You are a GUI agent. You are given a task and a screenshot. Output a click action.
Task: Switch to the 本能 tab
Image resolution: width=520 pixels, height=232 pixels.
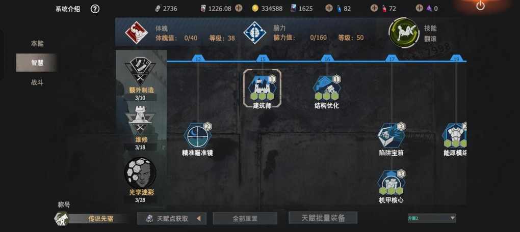pyautogui.click(x=37, y=43)
